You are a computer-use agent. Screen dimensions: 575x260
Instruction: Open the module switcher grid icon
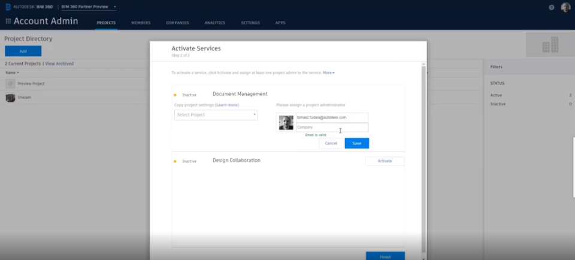[x=8, y=22]
